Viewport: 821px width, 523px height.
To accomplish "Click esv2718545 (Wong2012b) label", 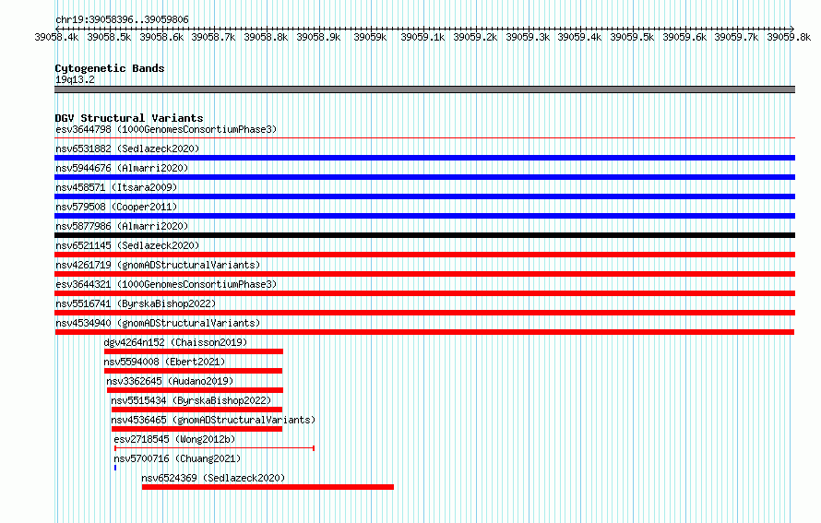I will pyautogui.click(x=174, y=439).
